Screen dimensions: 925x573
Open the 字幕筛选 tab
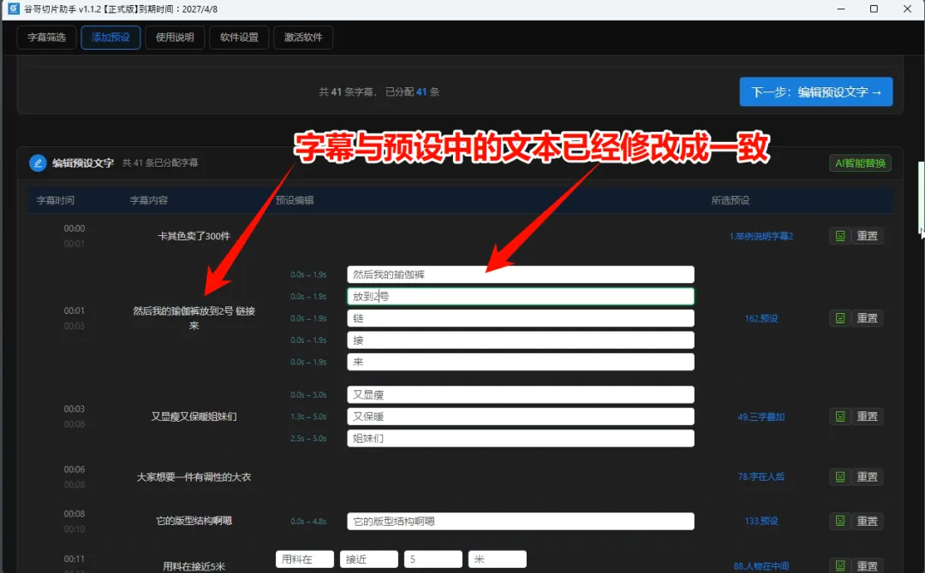46,37
